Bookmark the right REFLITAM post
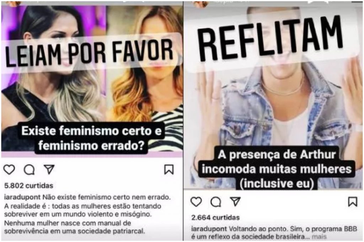Image resolution: width=364 pixels, height=242 pixels. click(353, 202)
